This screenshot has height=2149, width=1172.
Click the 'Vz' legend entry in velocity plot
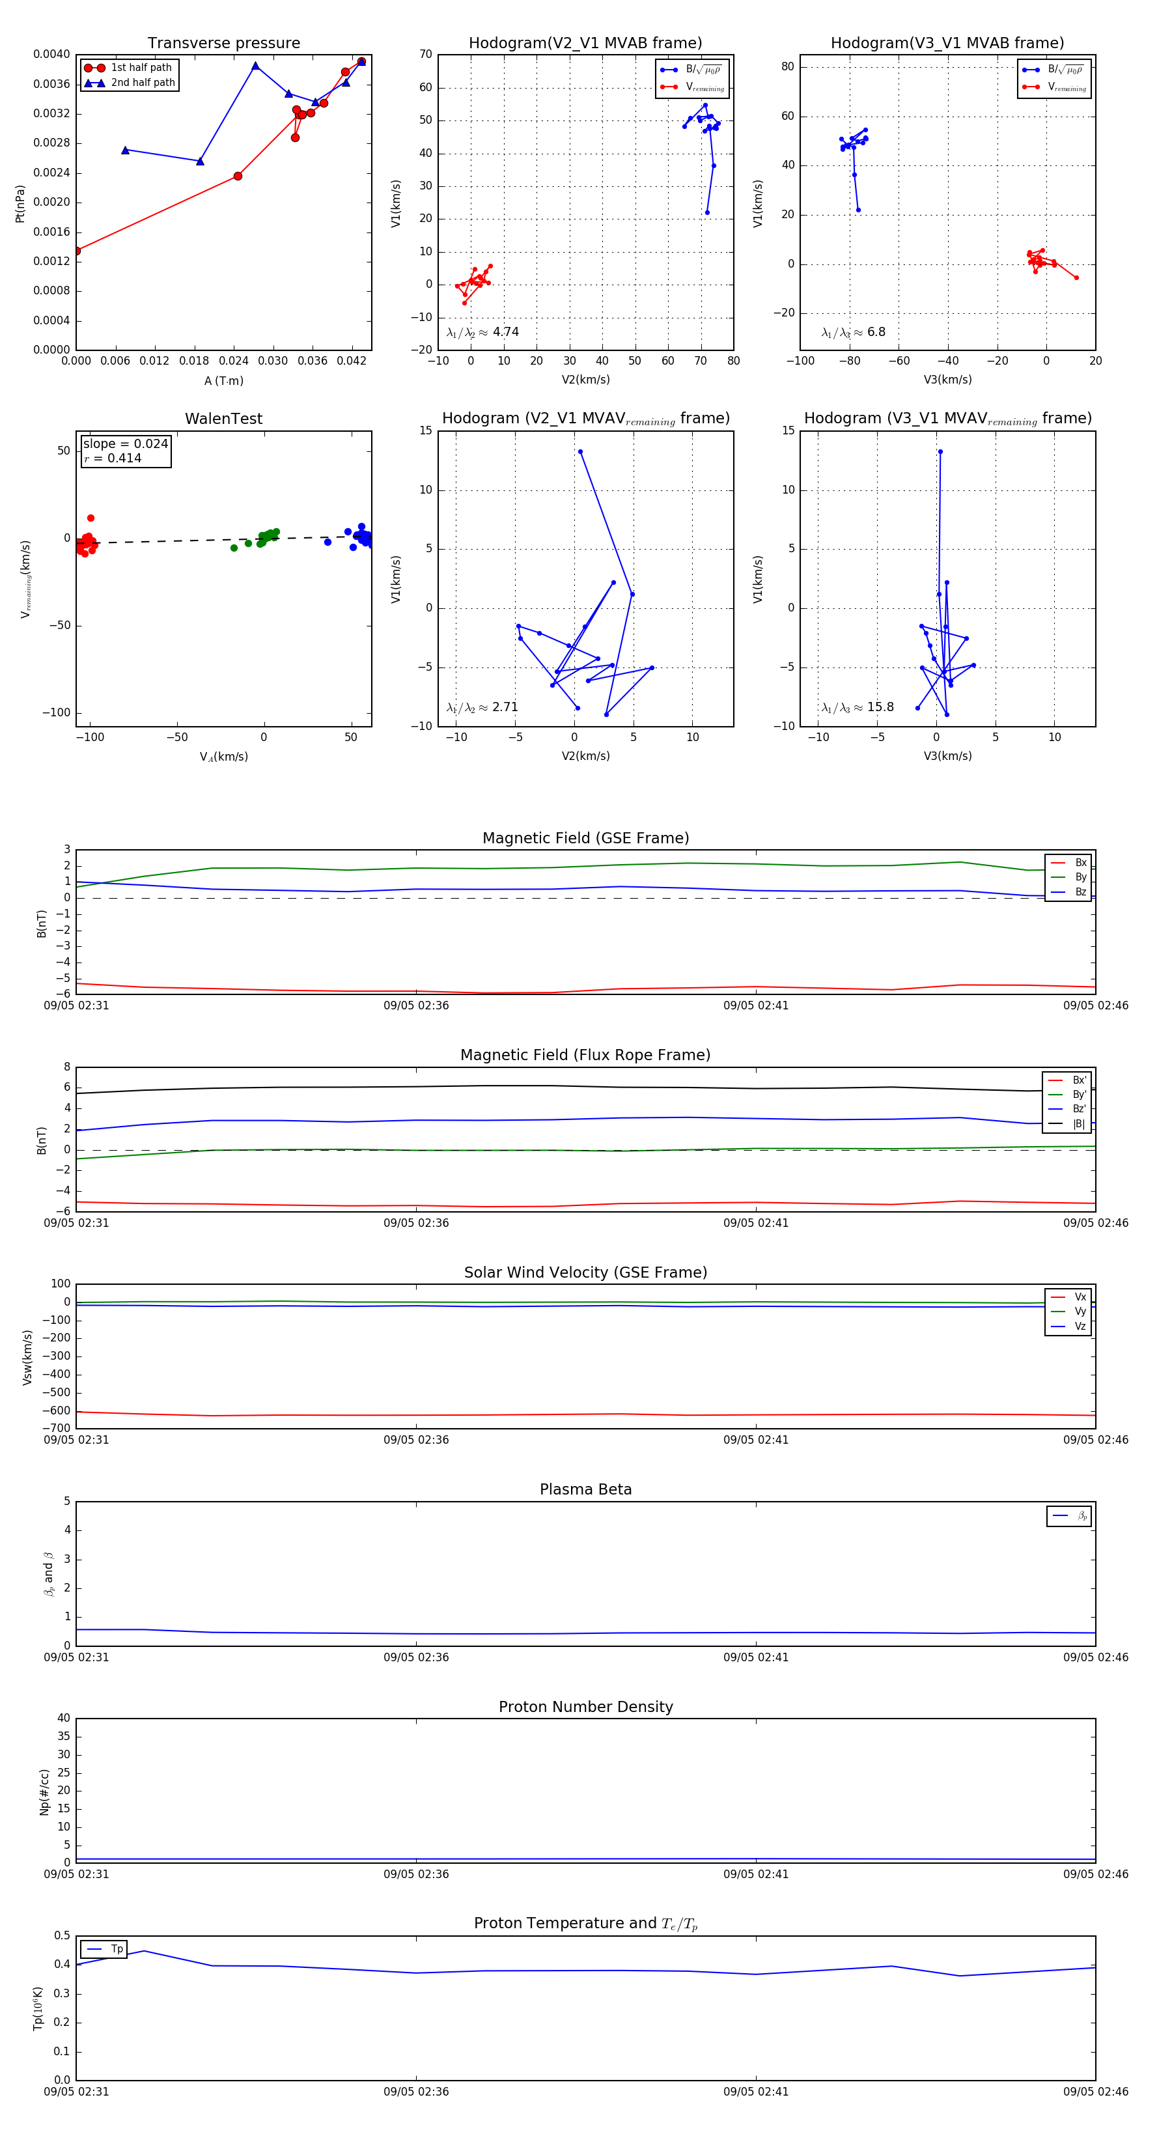tap(1068, 1327)
